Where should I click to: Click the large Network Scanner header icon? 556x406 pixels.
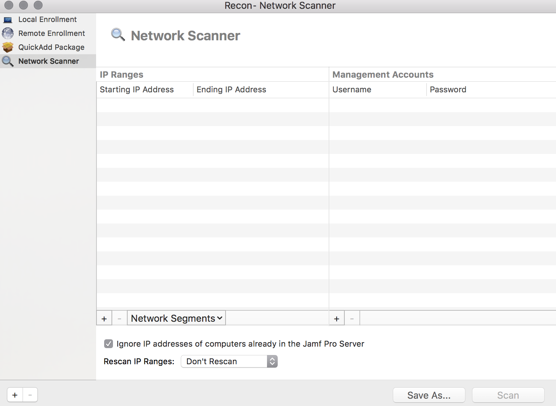pos(118,34)
